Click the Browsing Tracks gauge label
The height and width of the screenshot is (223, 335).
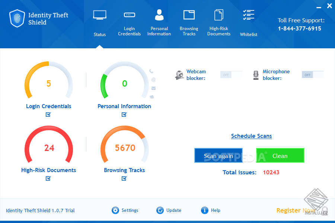point(124,170)
